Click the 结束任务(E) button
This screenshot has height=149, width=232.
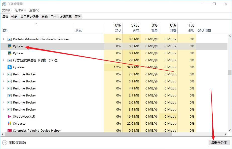point(219,142)
